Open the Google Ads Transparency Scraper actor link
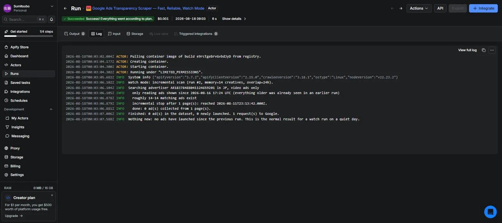Viewport: 502px width, 223px height. pos(148,8)
